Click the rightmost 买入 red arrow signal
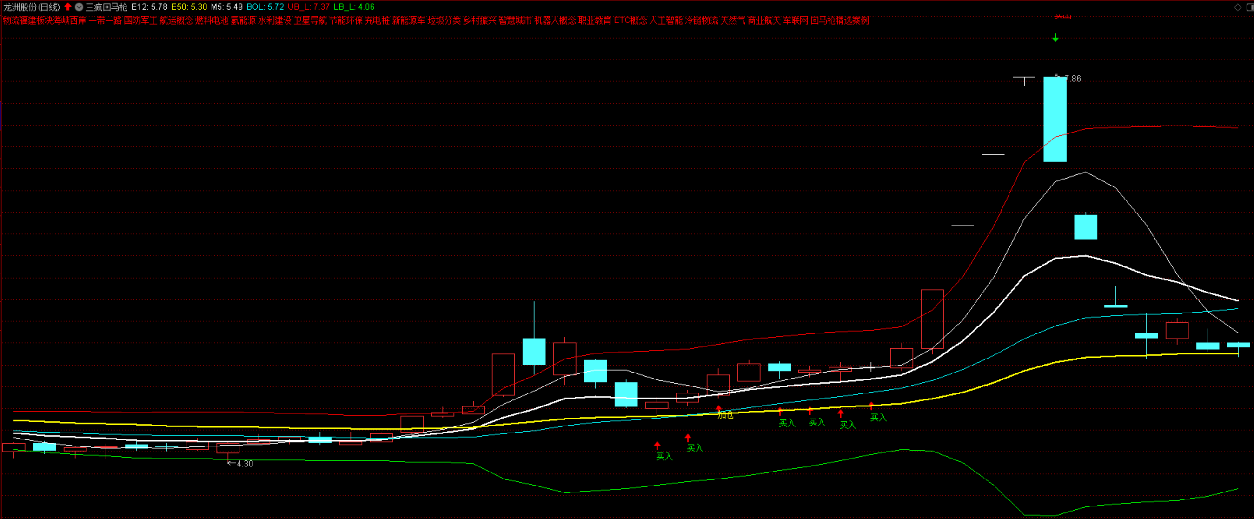1254x519 pixels. point(871,406)
